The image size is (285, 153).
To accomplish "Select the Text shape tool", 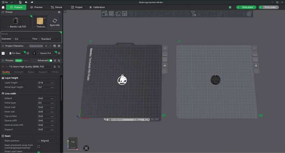I will point(194,14).
